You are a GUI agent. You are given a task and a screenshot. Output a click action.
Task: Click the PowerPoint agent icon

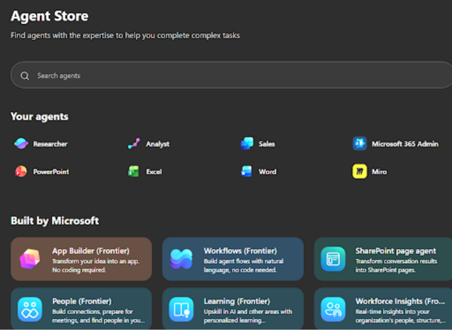(21, 171)
